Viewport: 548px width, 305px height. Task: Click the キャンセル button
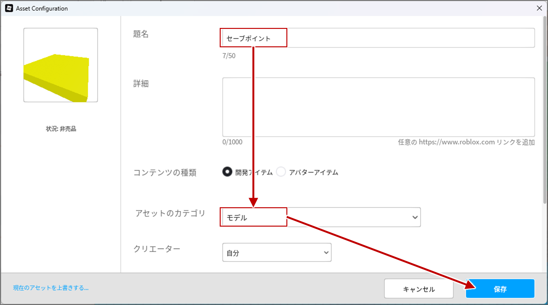(419, 289)
